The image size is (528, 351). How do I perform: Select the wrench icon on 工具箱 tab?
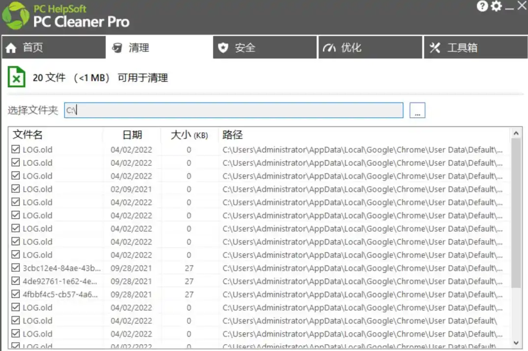point(435,48)
